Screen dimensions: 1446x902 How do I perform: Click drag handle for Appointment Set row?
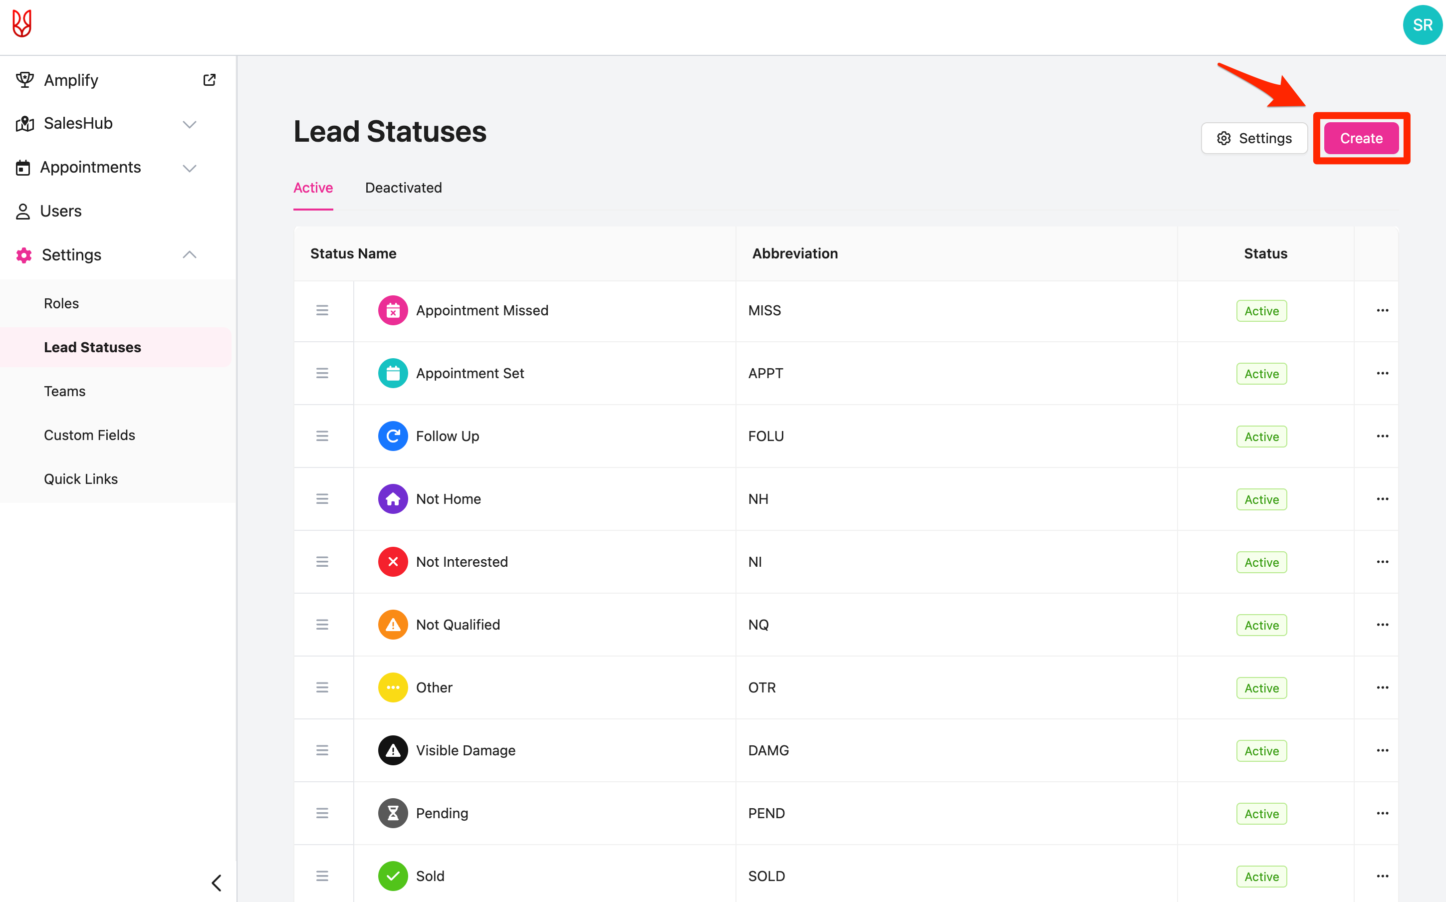(x=322, y=374)
